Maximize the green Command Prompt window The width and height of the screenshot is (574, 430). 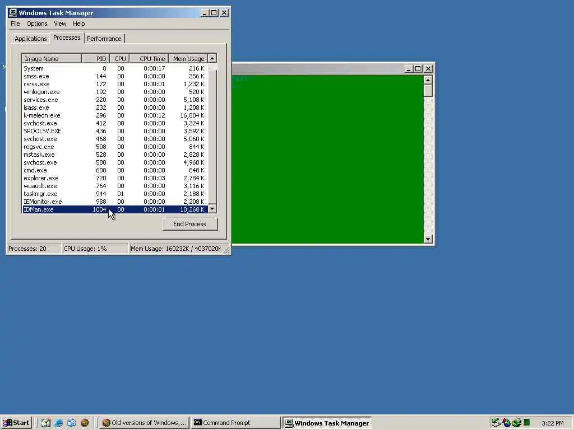[x=418, y=69]
